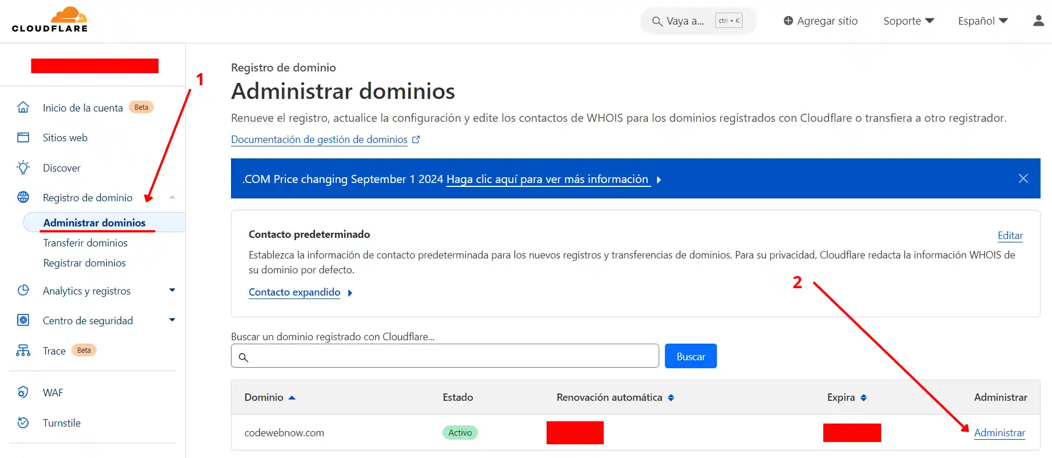Click the shield icon beside WAF
Viewport: 1052px width, 458px height.
point(23,392)
